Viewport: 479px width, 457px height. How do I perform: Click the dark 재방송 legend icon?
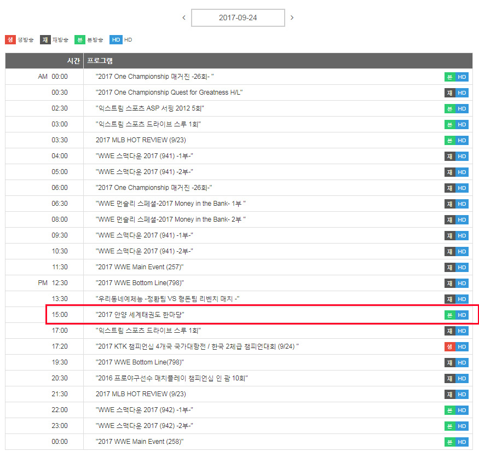click(x=45, y=39)
